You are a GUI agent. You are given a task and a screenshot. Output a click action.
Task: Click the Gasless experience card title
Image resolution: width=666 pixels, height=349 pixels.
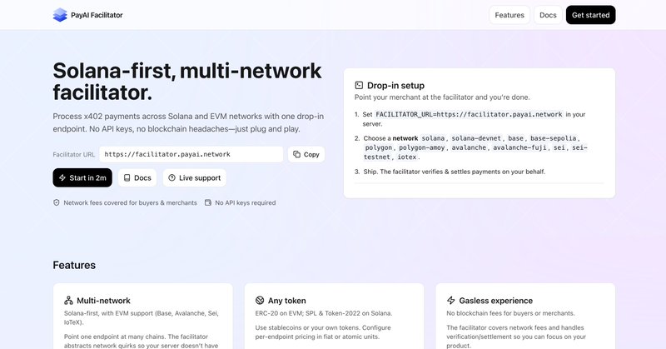click(x=495, y=301)
